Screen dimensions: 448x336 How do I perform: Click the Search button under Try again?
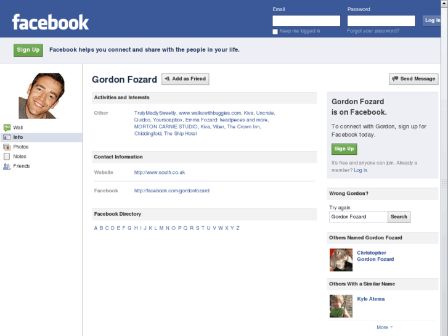point(399,217)
